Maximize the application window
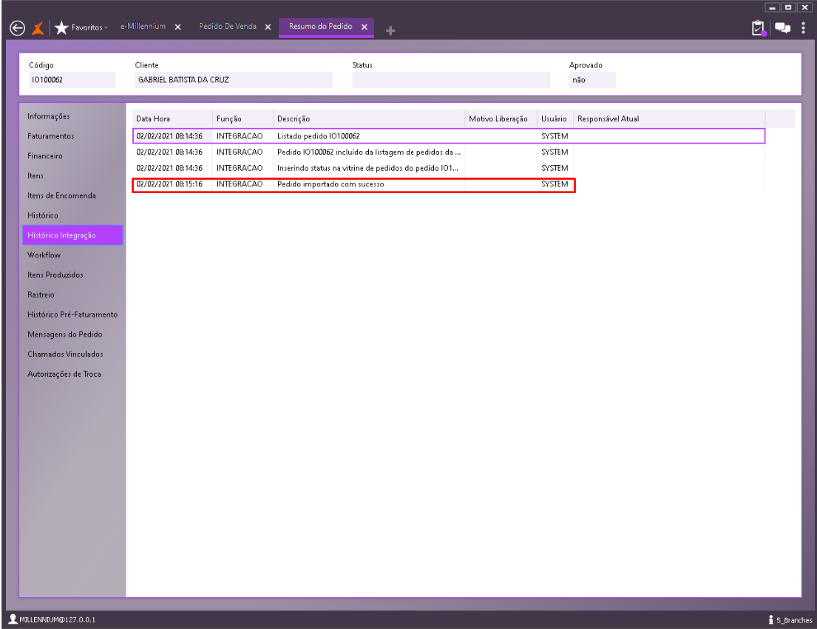Screen dimensions: 817x629 [788, 7]
